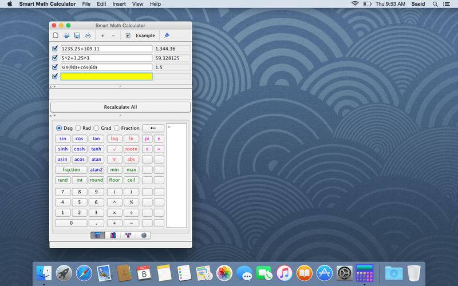The height and width of the screenshot is (286, 458).
Task: Switch to the round gear settings tab icon
Action: point(144,235)
